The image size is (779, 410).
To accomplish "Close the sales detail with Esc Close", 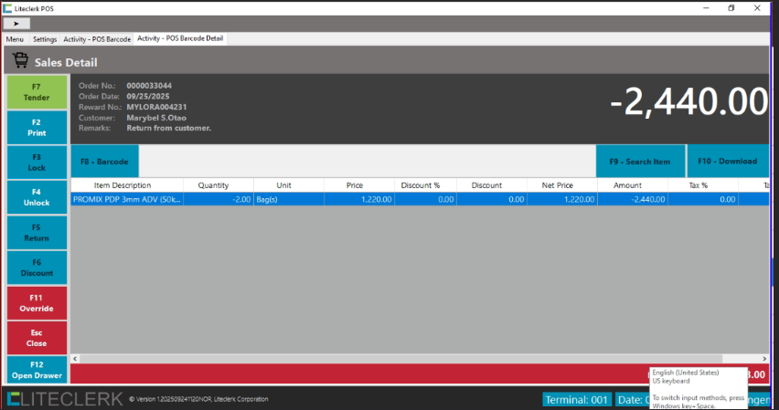I will (37, 339).
